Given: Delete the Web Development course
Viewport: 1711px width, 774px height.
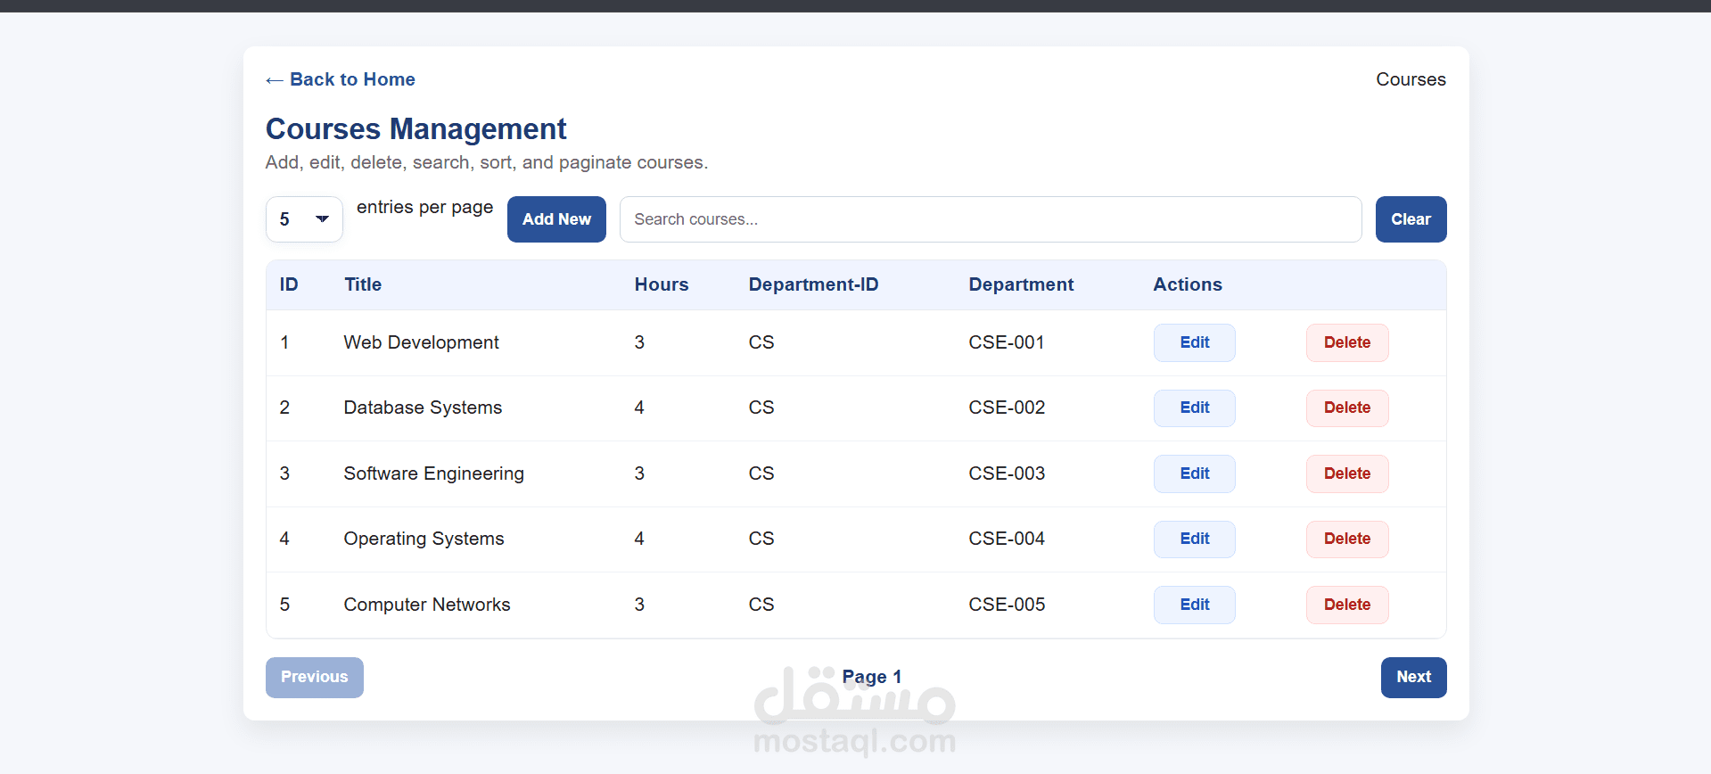Looking at the screenshot, I should point(1347,342).
